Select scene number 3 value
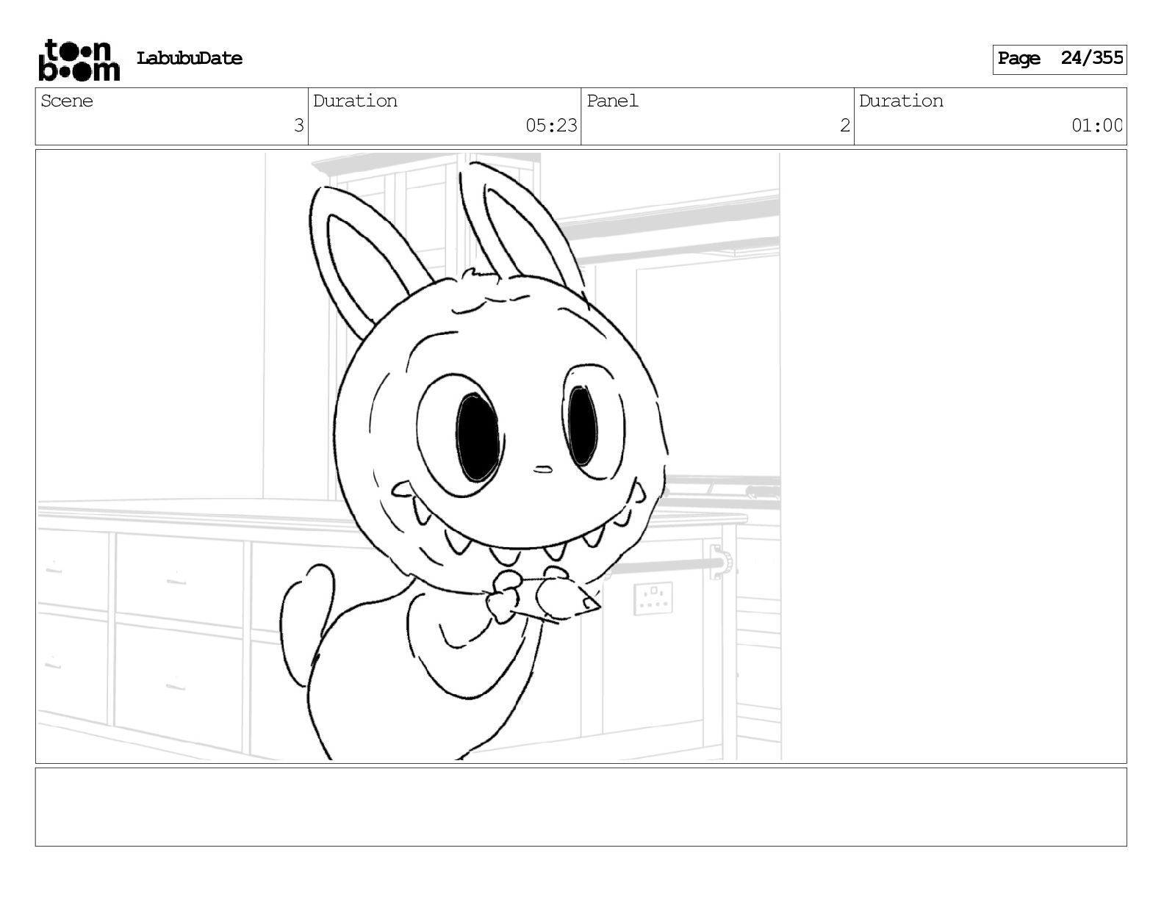Image resolution: width=1164 pixels, height=899 pixels. click(x=298, y=126)
